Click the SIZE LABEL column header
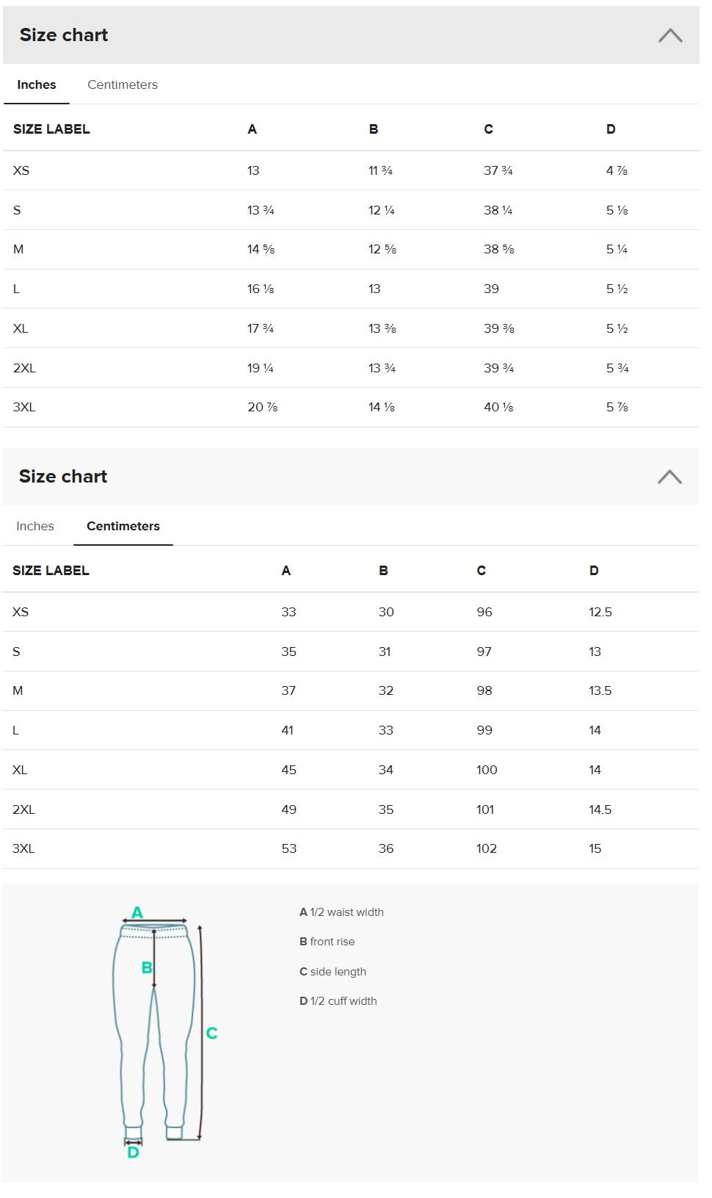This screenshot has height=1198, width=712. [x=51, y=129]
